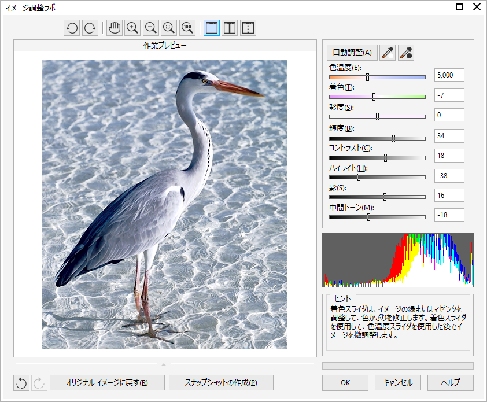
Task: Pick the white point eyedropper
Action: [388, 53]
